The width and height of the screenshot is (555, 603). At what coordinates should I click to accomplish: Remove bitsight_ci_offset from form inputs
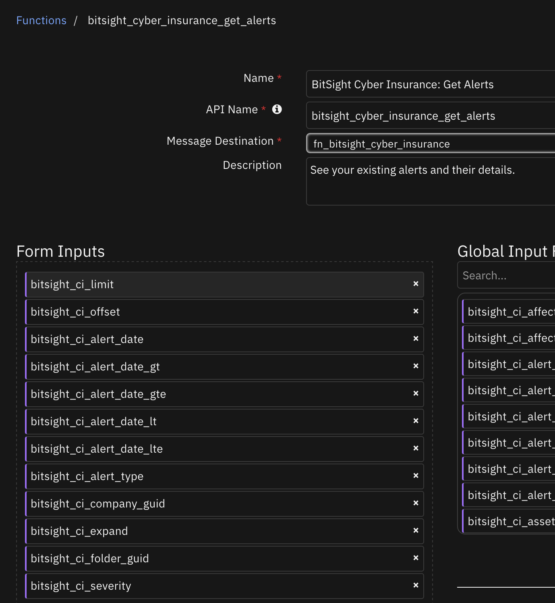[416, 311]
